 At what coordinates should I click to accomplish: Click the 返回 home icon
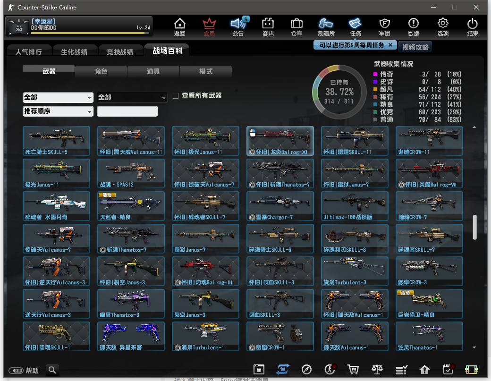tap(180, 27)
